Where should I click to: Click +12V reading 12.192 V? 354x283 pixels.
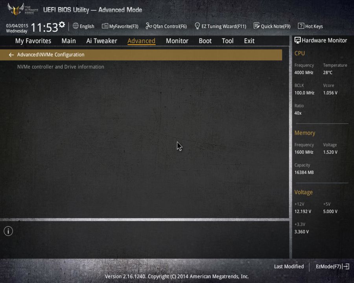(x=302, y=211)
